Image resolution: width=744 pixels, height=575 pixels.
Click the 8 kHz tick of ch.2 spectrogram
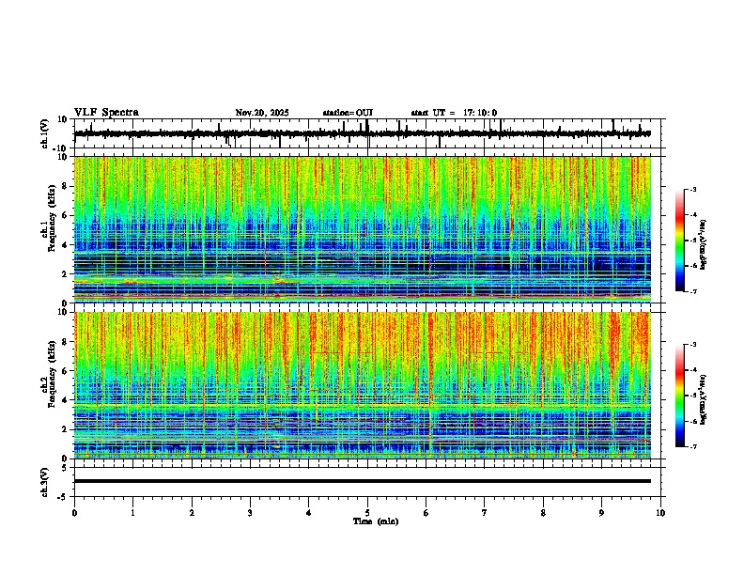(x=65, y=342)
